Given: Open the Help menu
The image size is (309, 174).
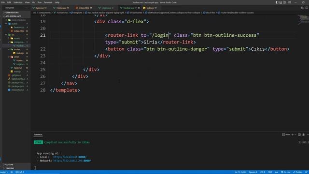Looking at the screenshot, I should coord(57,2).
